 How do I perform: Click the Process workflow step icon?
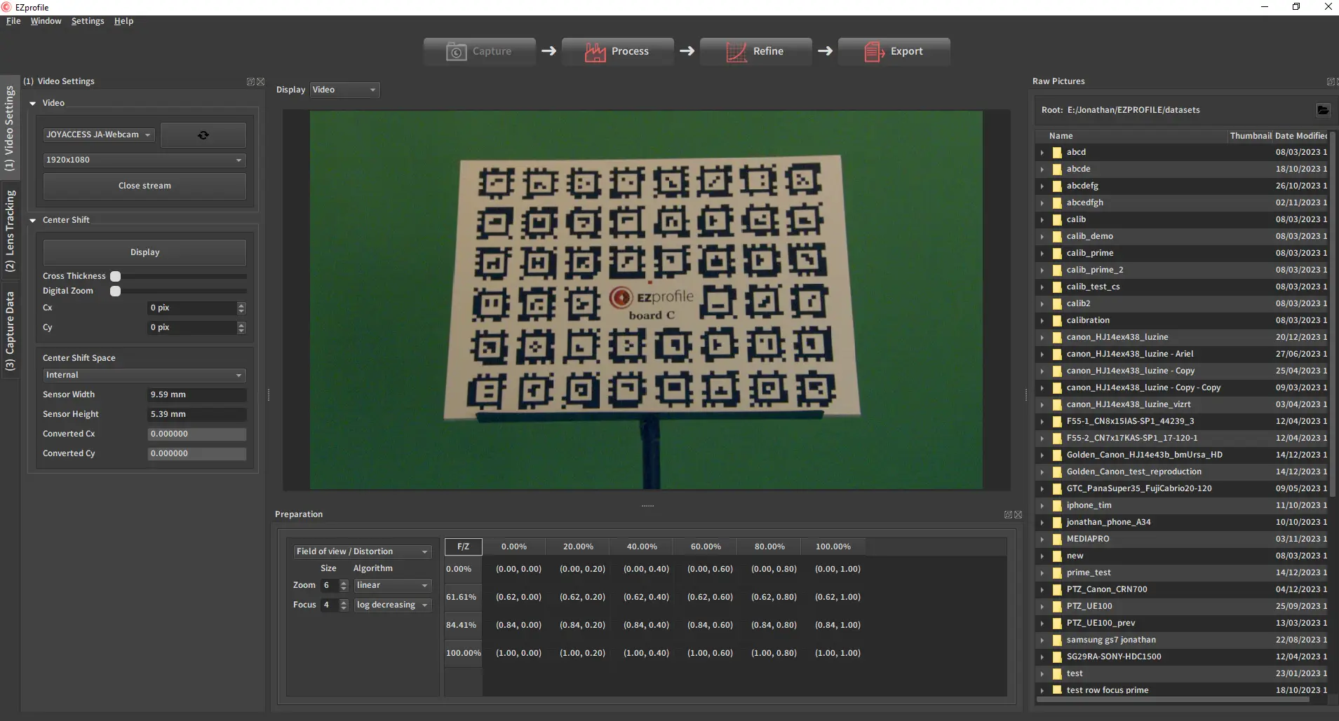pos(595,52)
